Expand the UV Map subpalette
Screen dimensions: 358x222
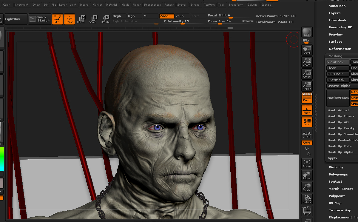click(335, 203)
